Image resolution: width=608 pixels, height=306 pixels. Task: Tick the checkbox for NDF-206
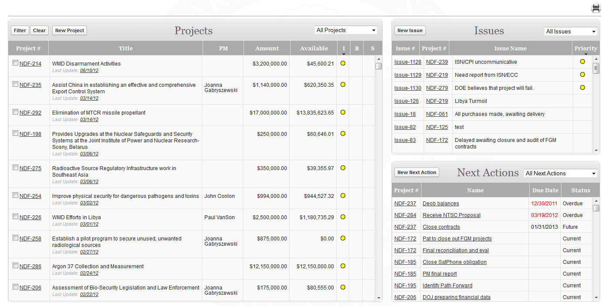pos(15,287)
